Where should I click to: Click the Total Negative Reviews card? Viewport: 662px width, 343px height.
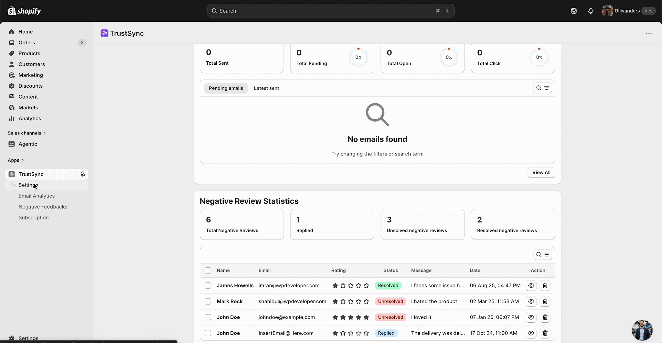click(242, 224)
